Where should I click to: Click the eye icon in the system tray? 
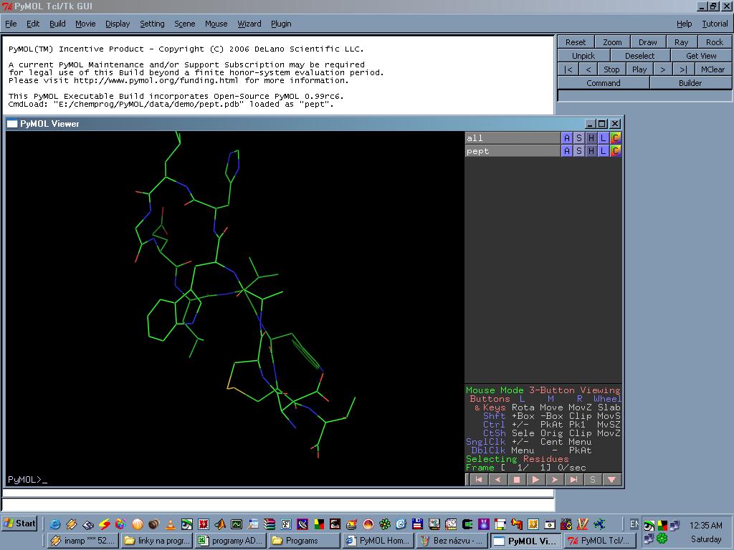pos(649,525)
